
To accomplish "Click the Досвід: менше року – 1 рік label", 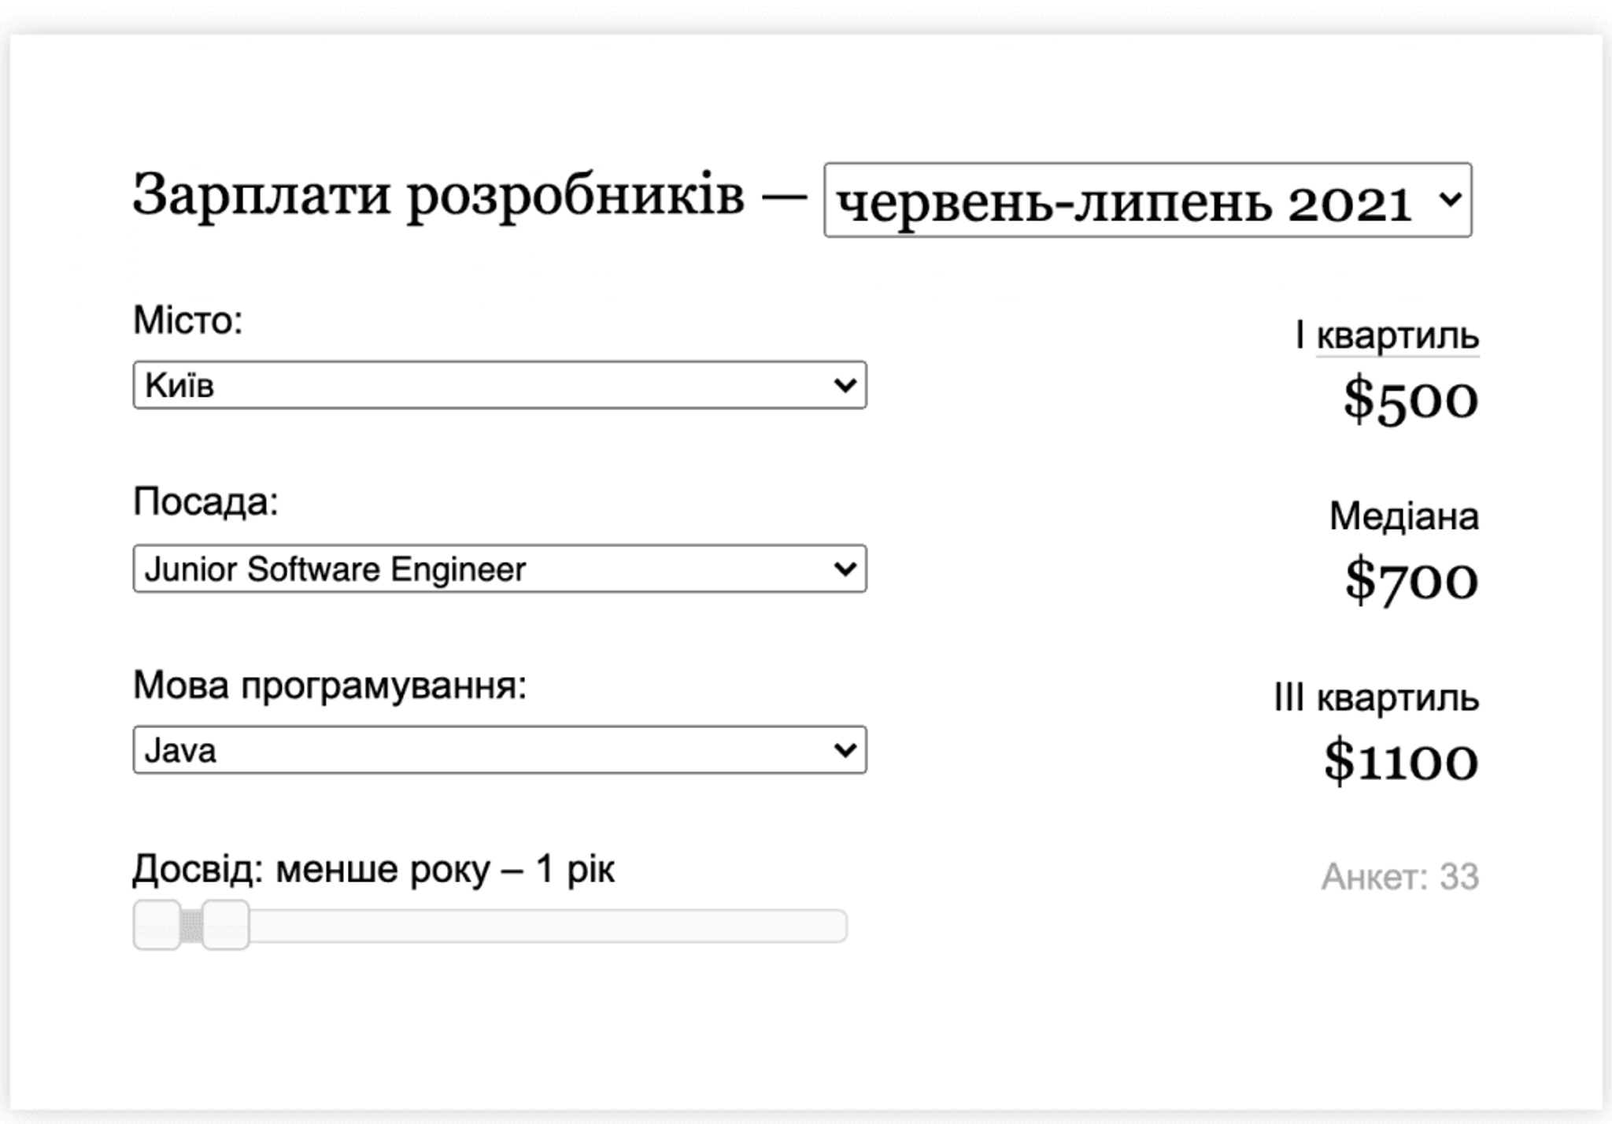I will coord(373,870).
